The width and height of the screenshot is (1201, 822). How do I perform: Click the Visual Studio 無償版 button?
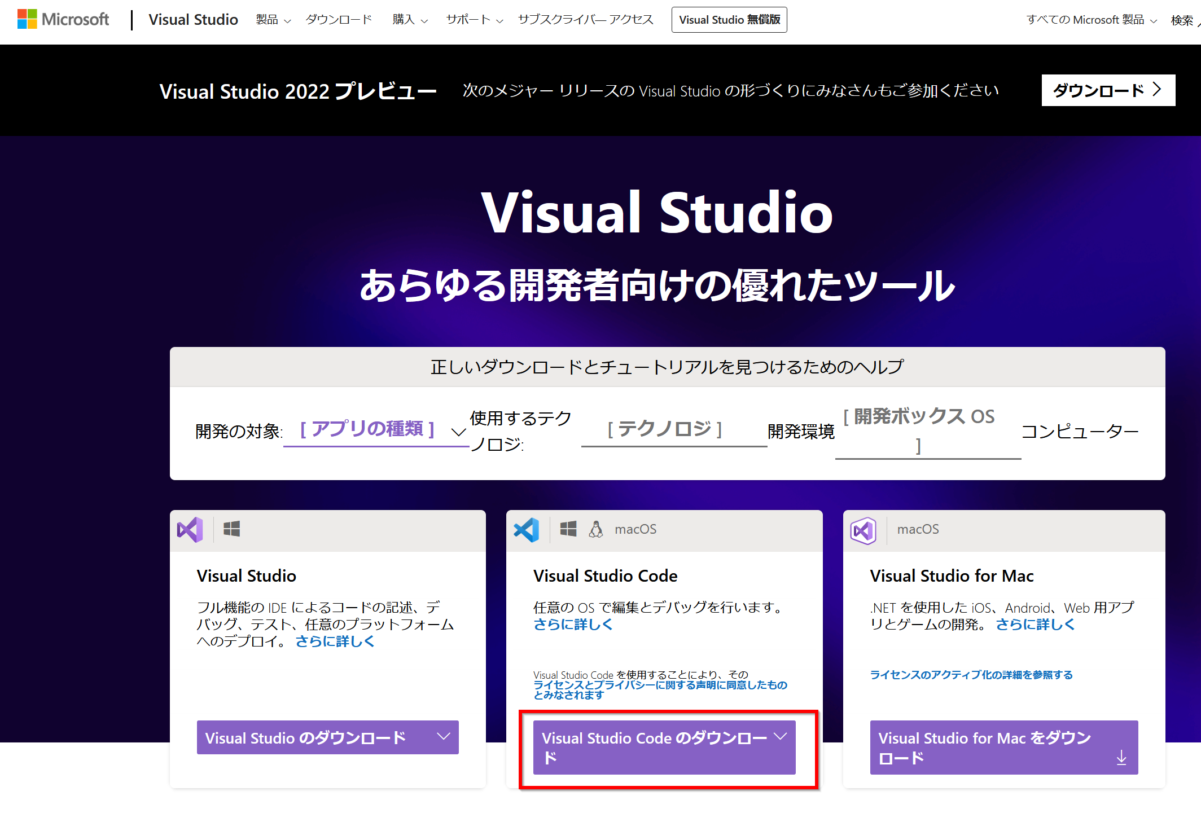[x=729, y=20]
